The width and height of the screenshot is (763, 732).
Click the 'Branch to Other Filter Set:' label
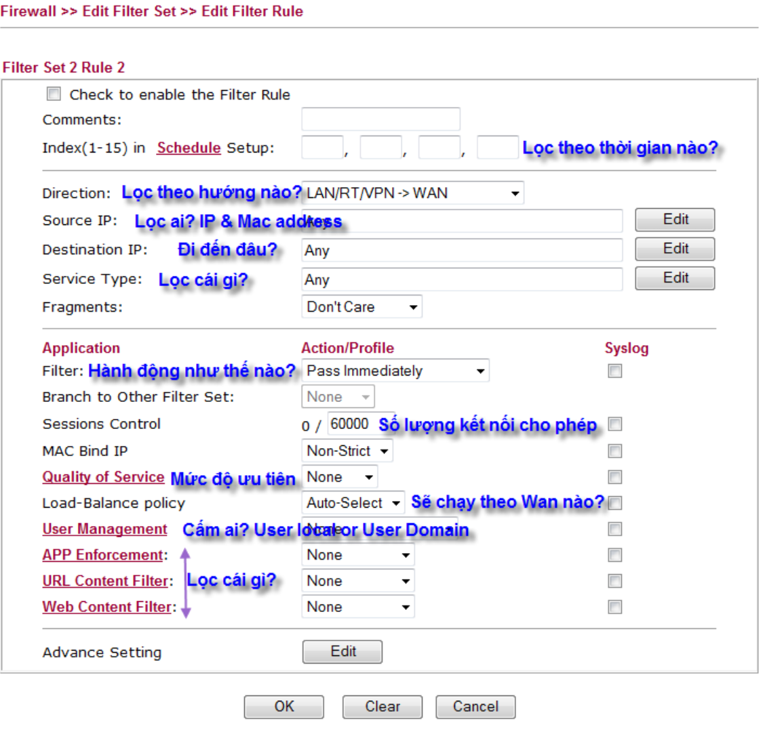click(x=138, y=397)
